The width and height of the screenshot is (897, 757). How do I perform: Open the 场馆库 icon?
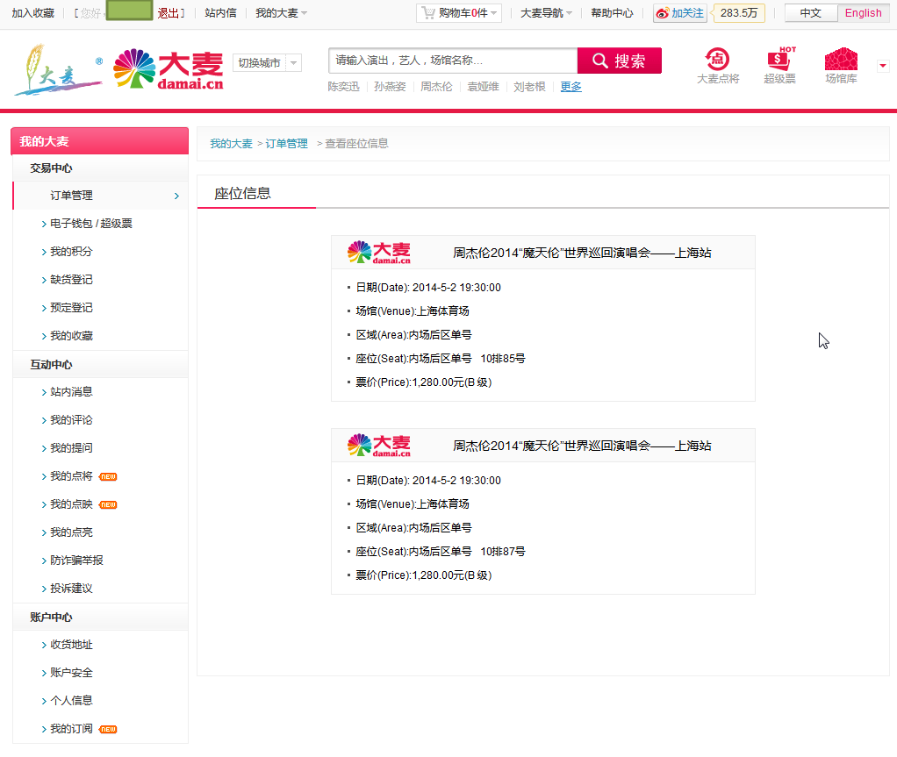tap(841, 67)
